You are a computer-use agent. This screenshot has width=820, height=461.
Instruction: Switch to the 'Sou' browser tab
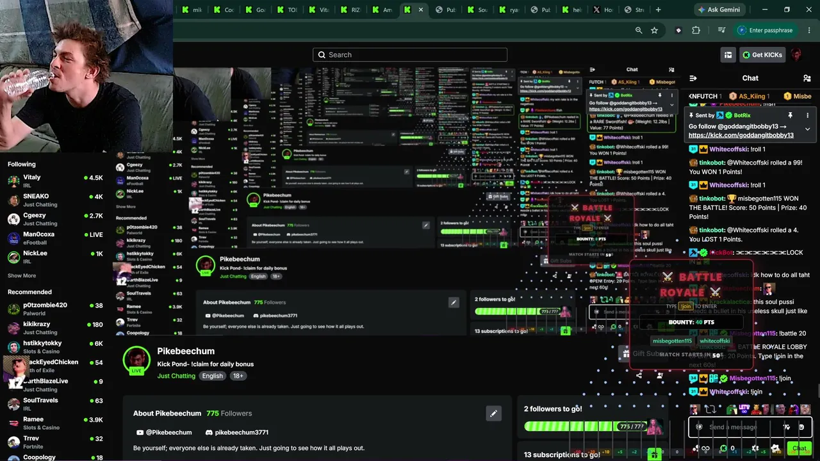coord(479,10)
